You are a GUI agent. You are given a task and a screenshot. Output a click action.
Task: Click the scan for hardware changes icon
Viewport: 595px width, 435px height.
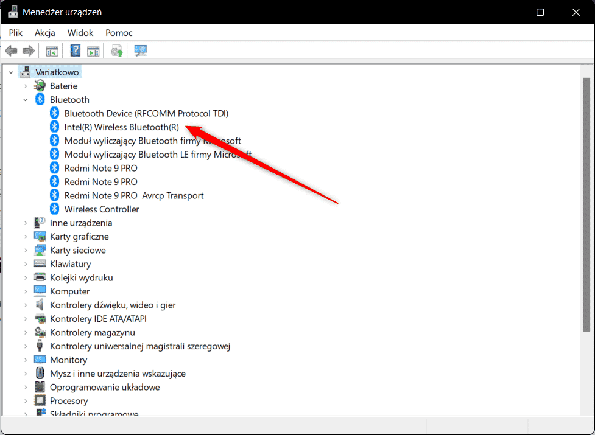pos(141,50)
